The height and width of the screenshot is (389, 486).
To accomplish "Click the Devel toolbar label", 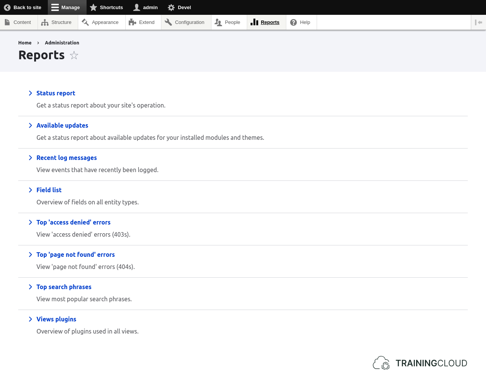I will [x=184, y=8].
